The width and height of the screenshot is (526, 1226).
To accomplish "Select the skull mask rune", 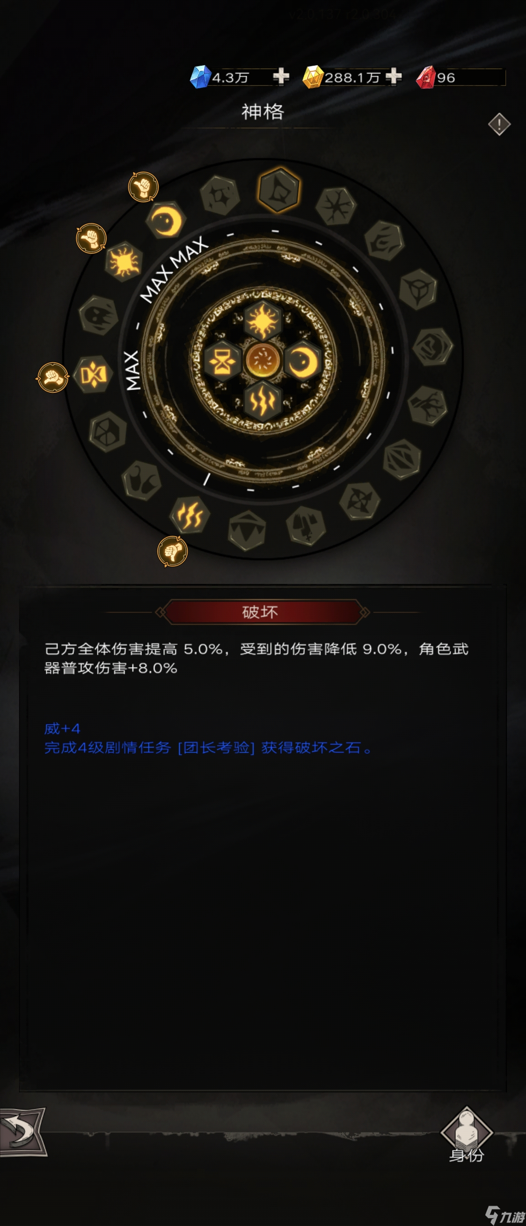I will [98, 315].
